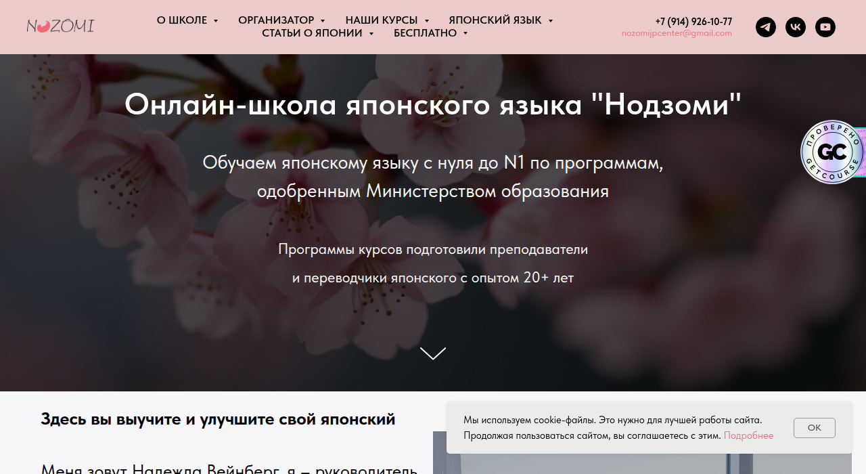The width and height of the screenshot is (866, 474).
Task: Click the Nozomi logo in header
Action: tap(60, 26)
